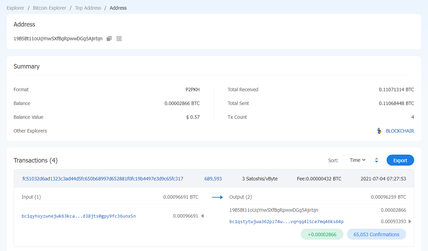The image size is (428, 251).
Task: Open input address bc1qyhxyzwnejwk63kca...
Action: (x=79, y=216)
